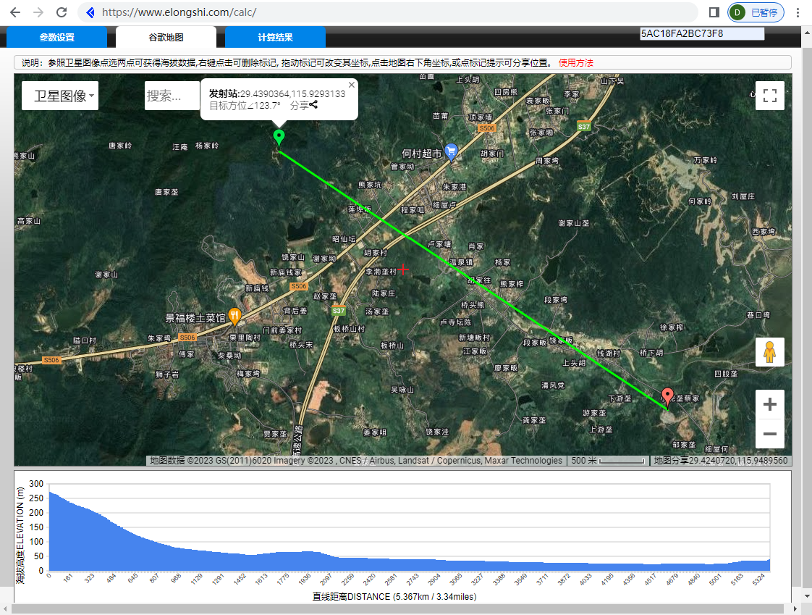The height and width of the screenshot is (615, 812).
Task: Switch to the 计算结果 tab
Action: [x=275, y=38]
